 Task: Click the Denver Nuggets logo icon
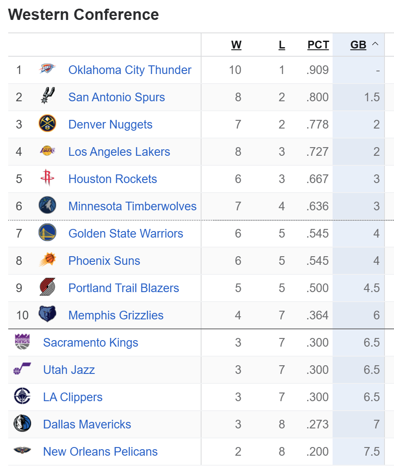[47, 124]
